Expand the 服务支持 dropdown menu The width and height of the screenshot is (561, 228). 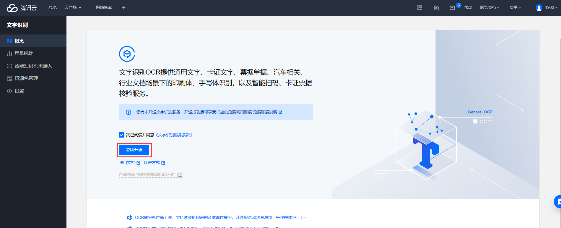[490, 8]
